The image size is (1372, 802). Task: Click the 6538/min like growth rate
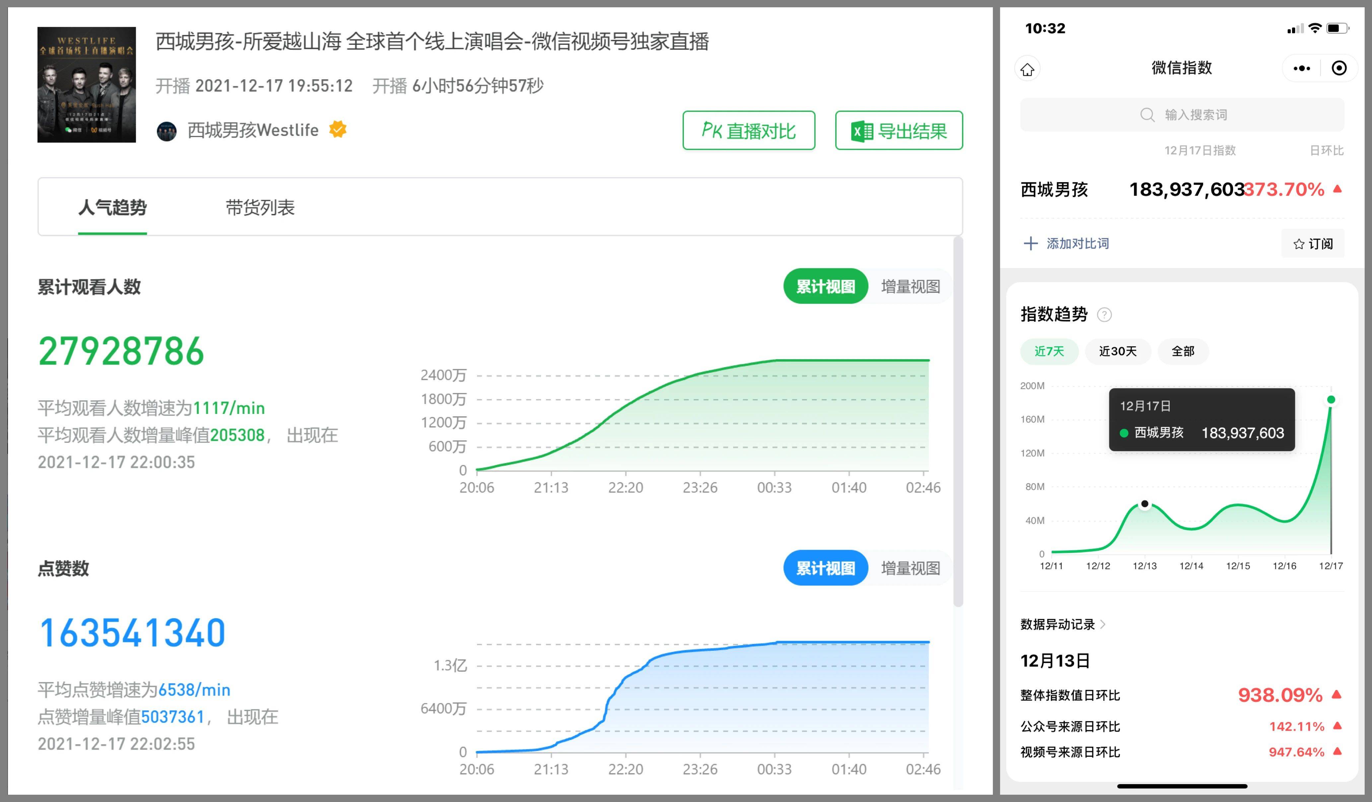click(194, 690)
